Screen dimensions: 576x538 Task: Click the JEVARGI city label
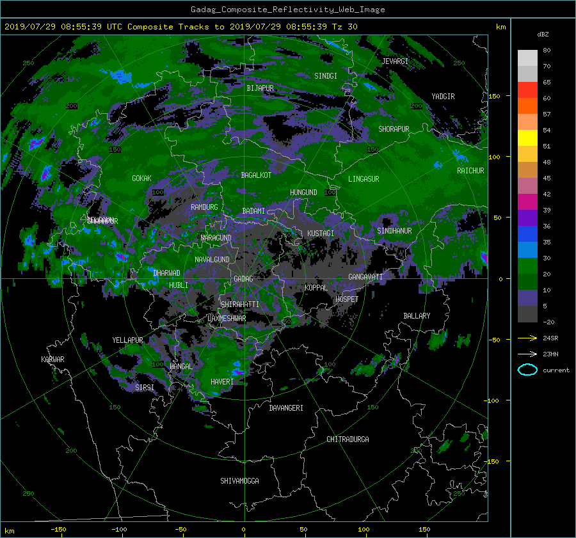point(396,61)
